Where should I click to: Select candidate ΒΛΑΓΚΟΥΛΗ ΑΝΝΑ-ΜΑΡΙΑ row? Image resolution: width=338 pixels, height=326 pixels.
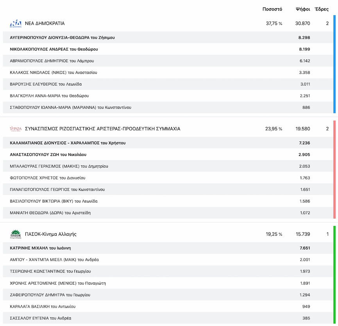(x=168, y=95)
